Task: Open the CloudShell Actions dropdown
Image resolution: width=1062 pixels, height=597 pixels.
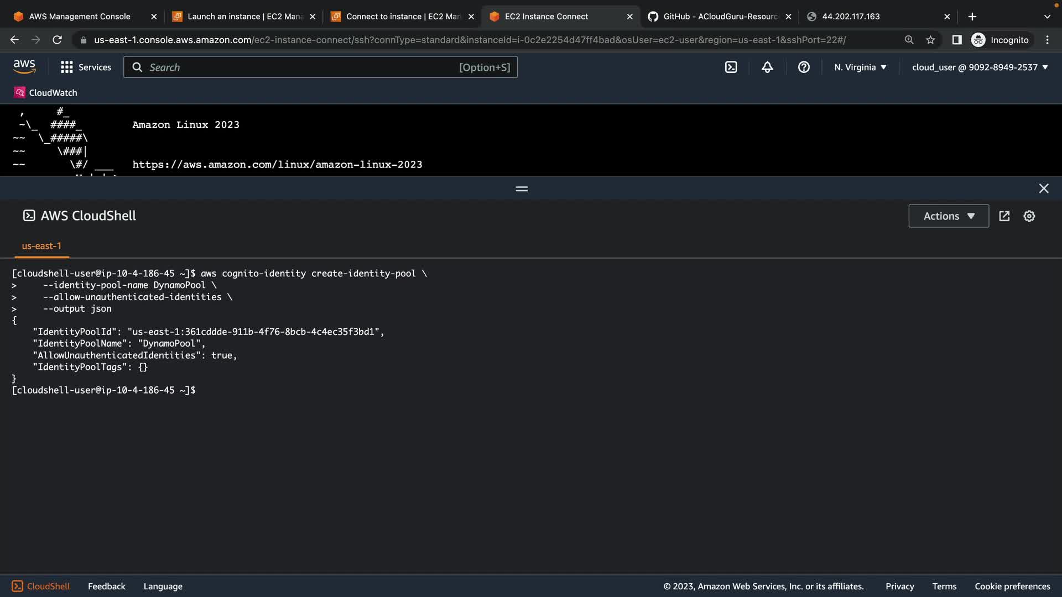Action: click(x=949, y=216)
